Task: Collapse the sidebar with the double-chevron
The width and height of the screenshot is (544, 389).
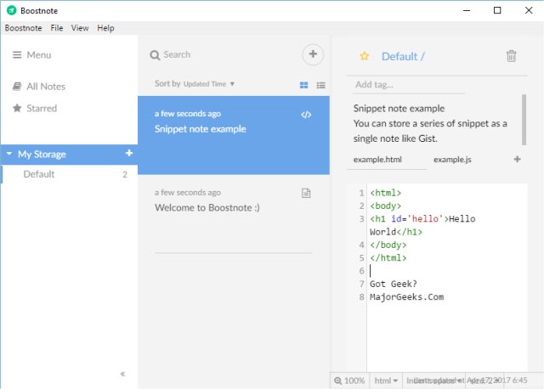Action: 122,374
